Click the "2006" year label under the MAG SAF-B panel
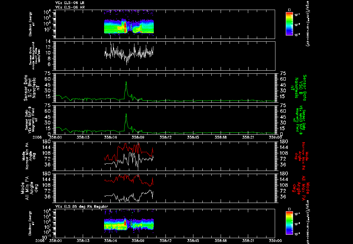 coord(37,137)
